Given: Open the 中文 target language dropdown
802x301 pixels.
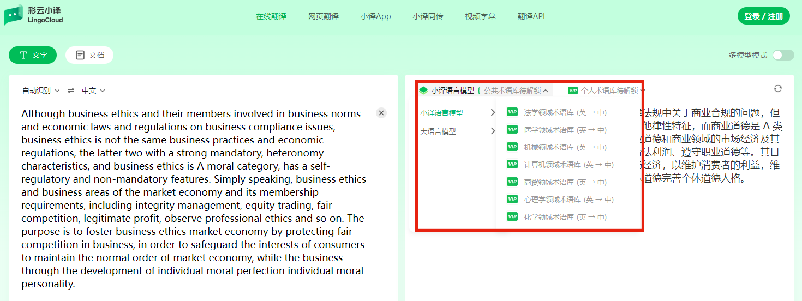Looking at the screenshot, I should point(93,91).
